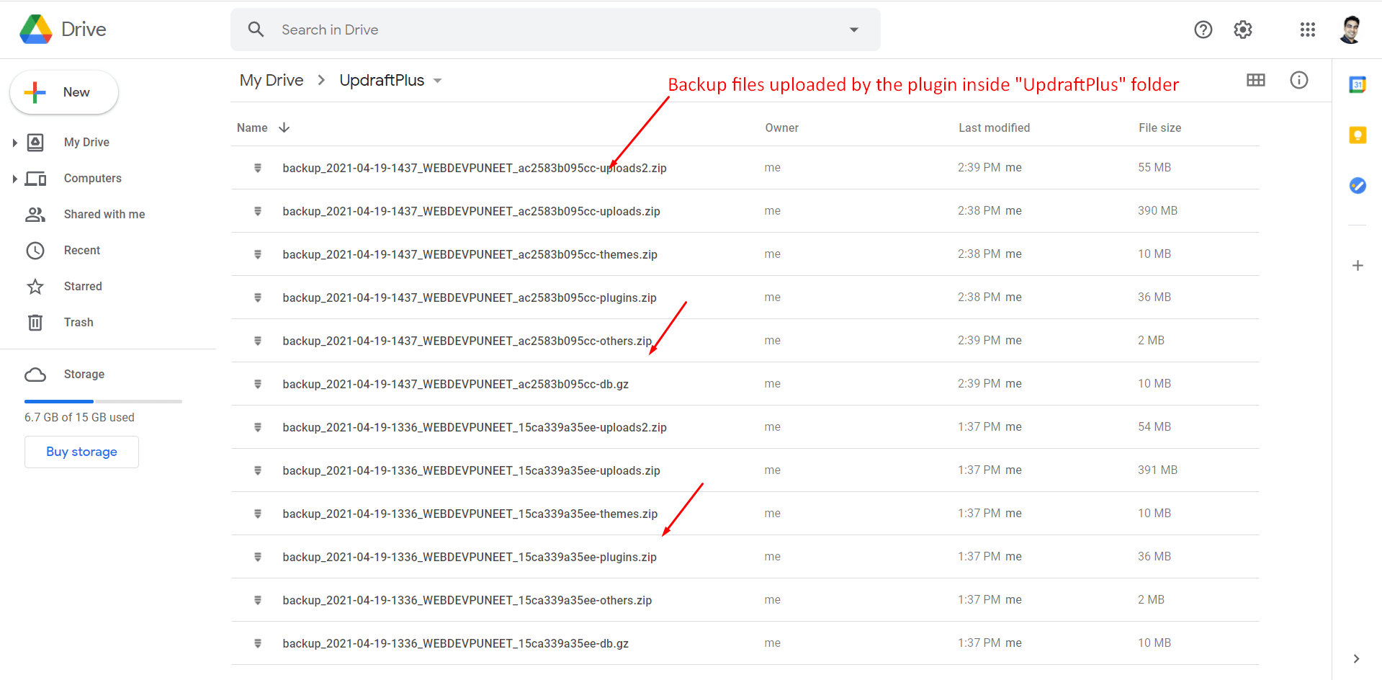Show the view details info icon
This screenshot has width=1382, height=680.
point(1299,80)
